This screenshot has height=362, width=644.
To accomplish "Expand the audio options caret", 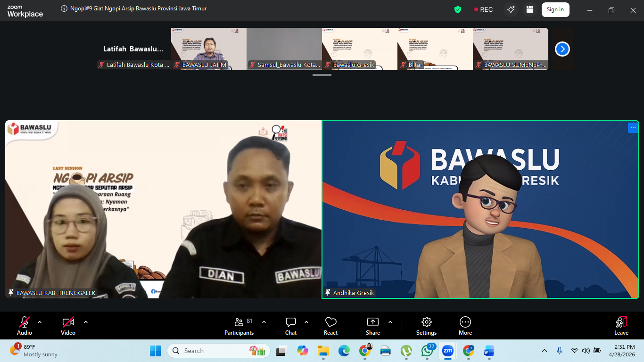I will tap(40, 322).
